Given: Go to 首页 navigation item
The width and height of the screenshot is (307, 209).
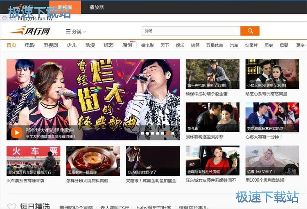Looking at the screenshot, I should [x=11, y=45].
